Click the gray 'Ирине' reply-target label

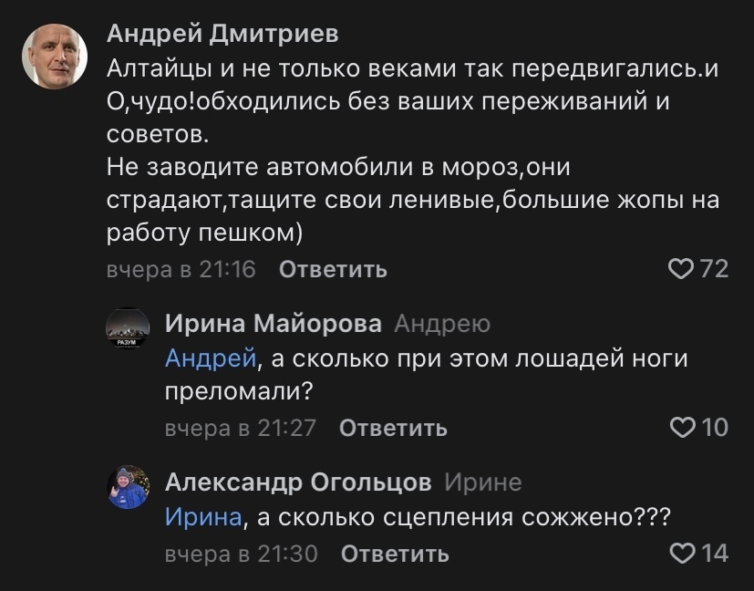click(x=483, y=482)
